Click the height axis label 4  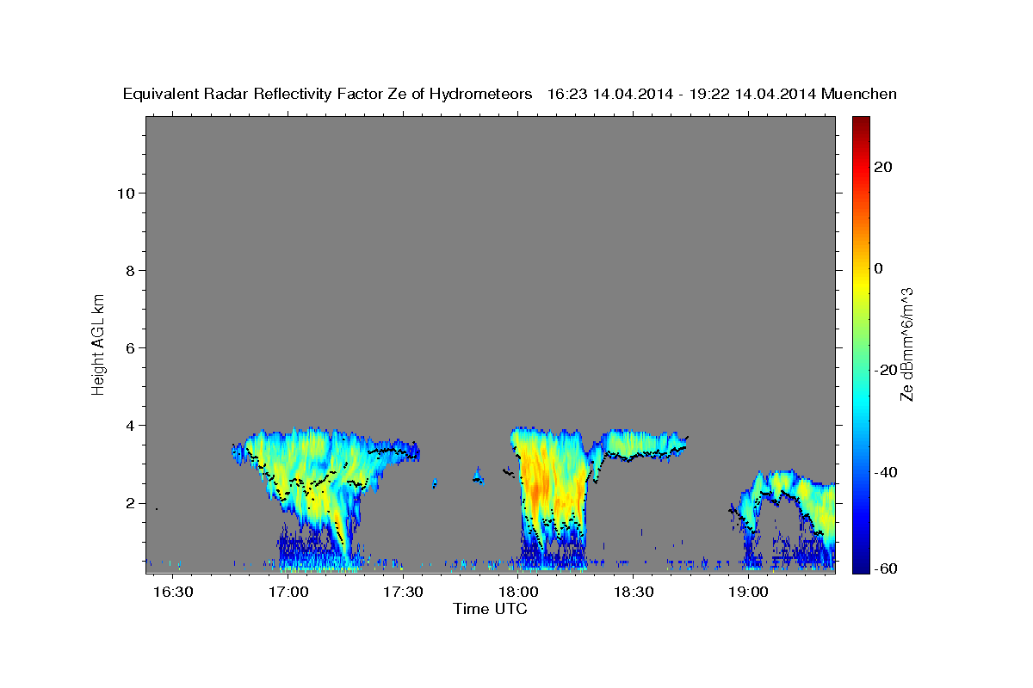(x=132, y=426)
